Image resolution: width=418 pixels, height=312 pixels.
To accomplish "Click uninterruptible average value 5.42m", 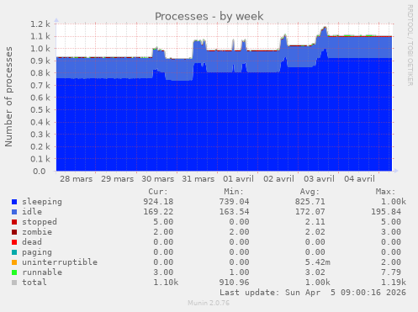I will (318, 262).
